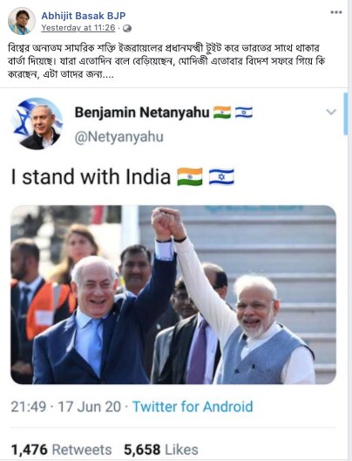The width and height of the screenshot is (352, 461).
Task: Click the Bengali post caption text
Action: click(x=166, y=61)
